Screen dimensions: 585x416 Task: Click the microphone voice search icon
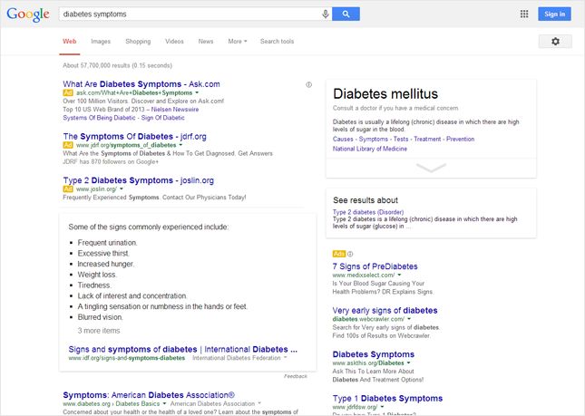(x=325, y=15)
